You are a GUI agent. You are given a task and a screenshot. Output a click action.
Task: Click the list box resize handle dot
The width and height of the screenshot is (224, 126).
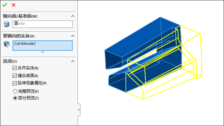point(43,52)
